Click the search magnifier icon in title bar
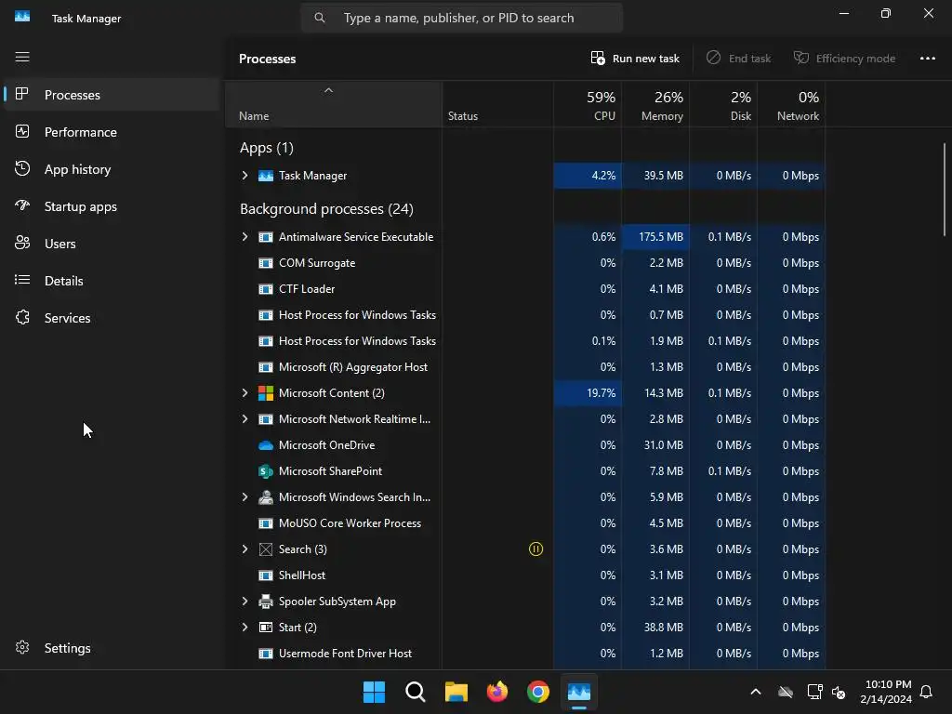This screenshot has width=952, height=714. [x=320, y=18]
